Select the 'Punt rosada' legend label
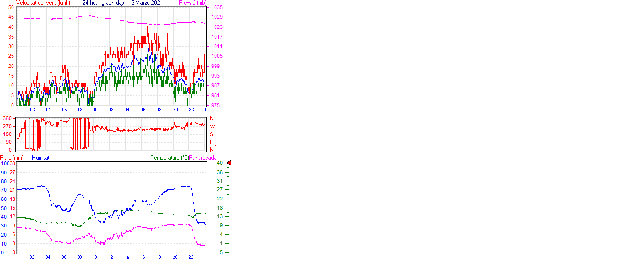 click(203, 158)
